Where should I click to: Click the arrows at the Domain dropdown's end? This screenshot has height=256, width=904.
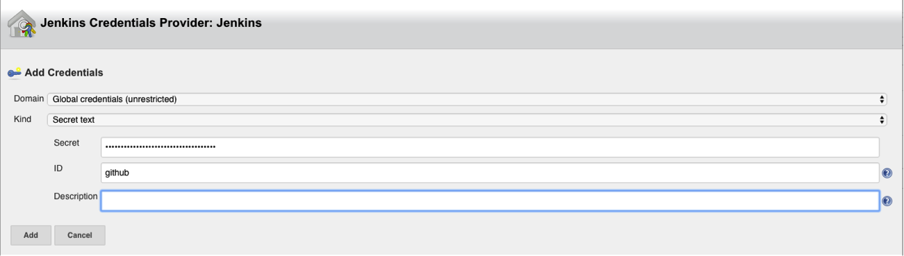[882, 99]
